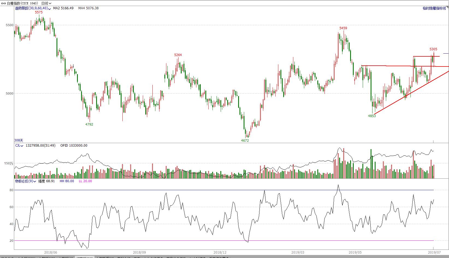Click the 2018/06 date axis label
This screenshot has height=258, width=449.
51,253
